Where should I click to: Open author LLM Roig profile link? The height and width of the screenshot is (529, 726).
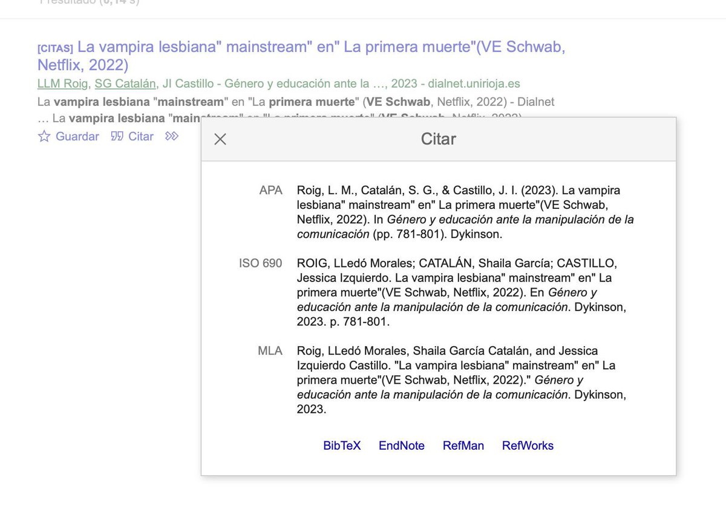pos(62,84)
